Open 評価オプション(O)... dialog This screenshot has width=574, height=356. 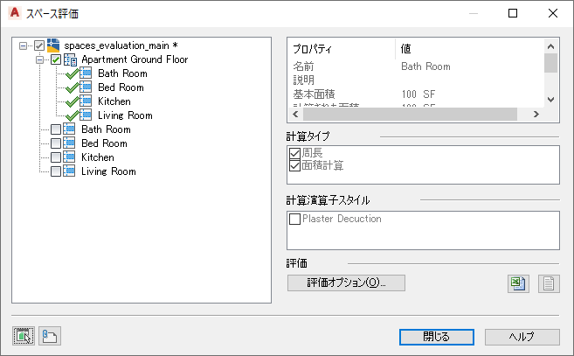pos(346,283)
